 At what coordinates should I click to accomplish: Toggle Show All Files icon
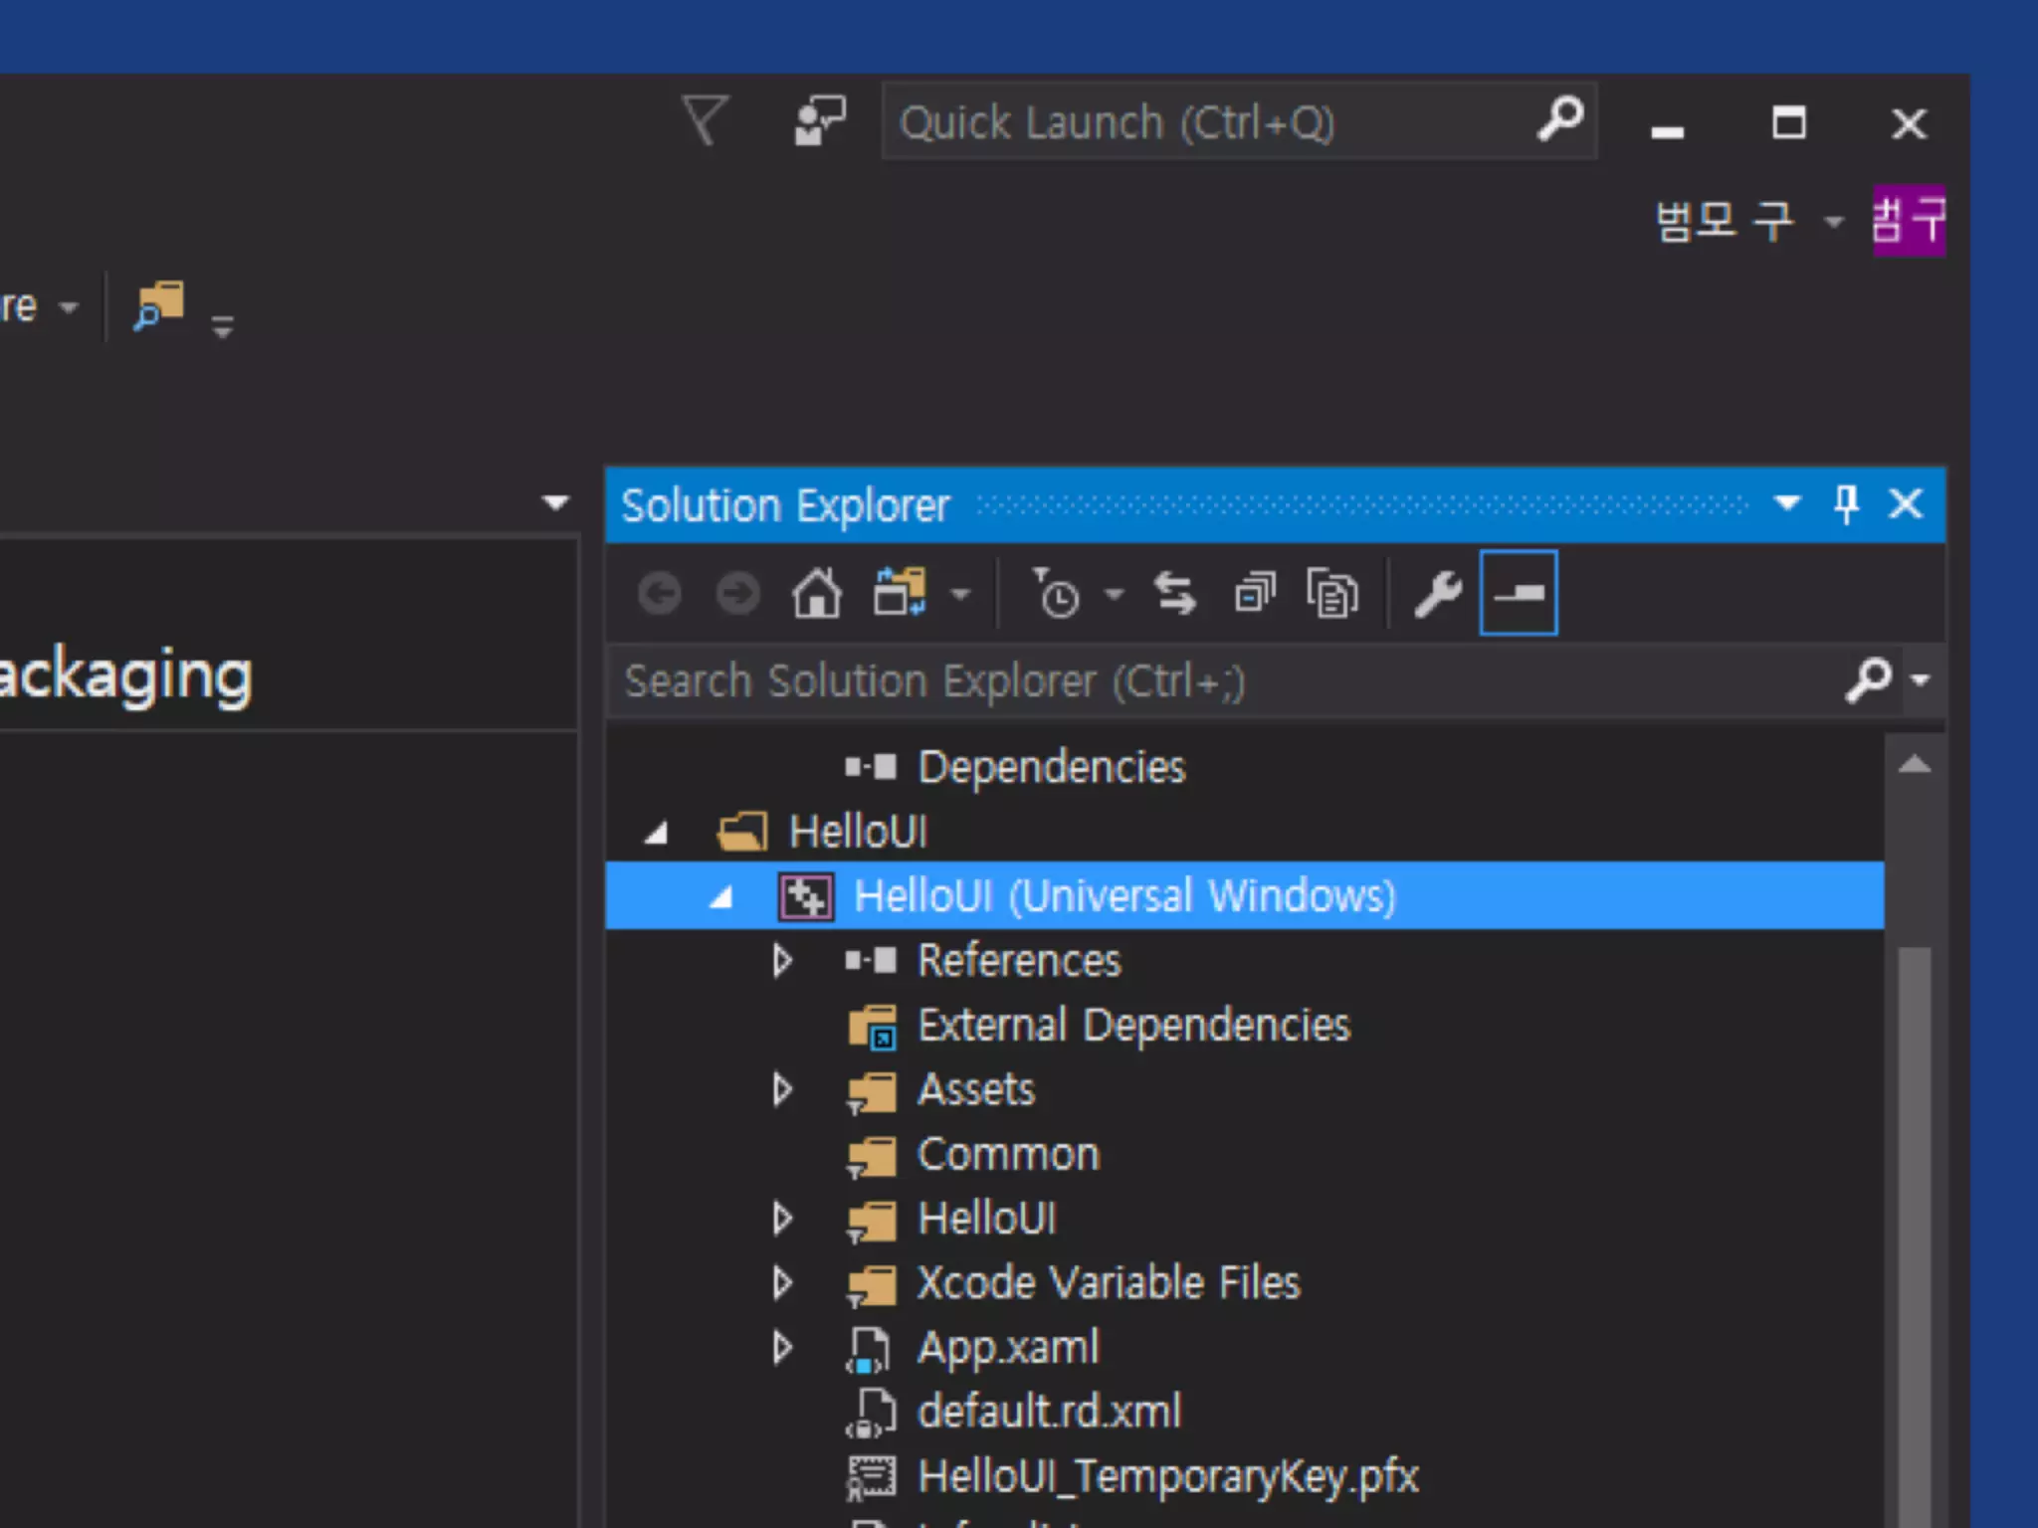(1331, 595)
